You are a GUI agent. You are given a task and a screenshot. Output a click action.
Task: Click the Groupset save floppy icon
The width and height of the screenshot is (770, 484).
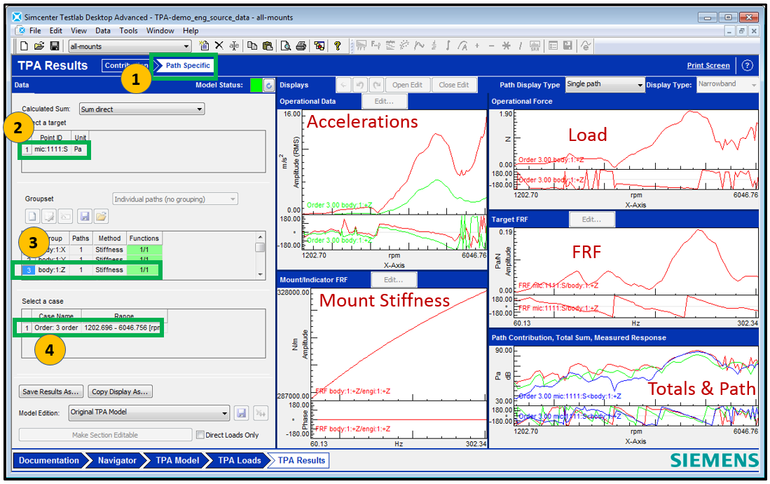85,217
